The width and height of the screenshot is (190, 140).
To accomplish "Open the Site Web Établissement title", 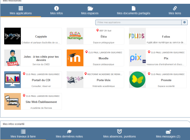I will coord(41,102).
